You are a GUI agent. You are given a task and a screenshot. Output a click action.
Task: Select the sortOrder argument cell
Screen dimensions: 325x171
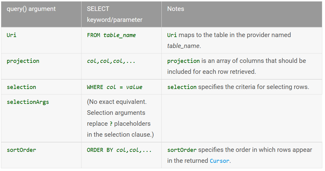41,155
